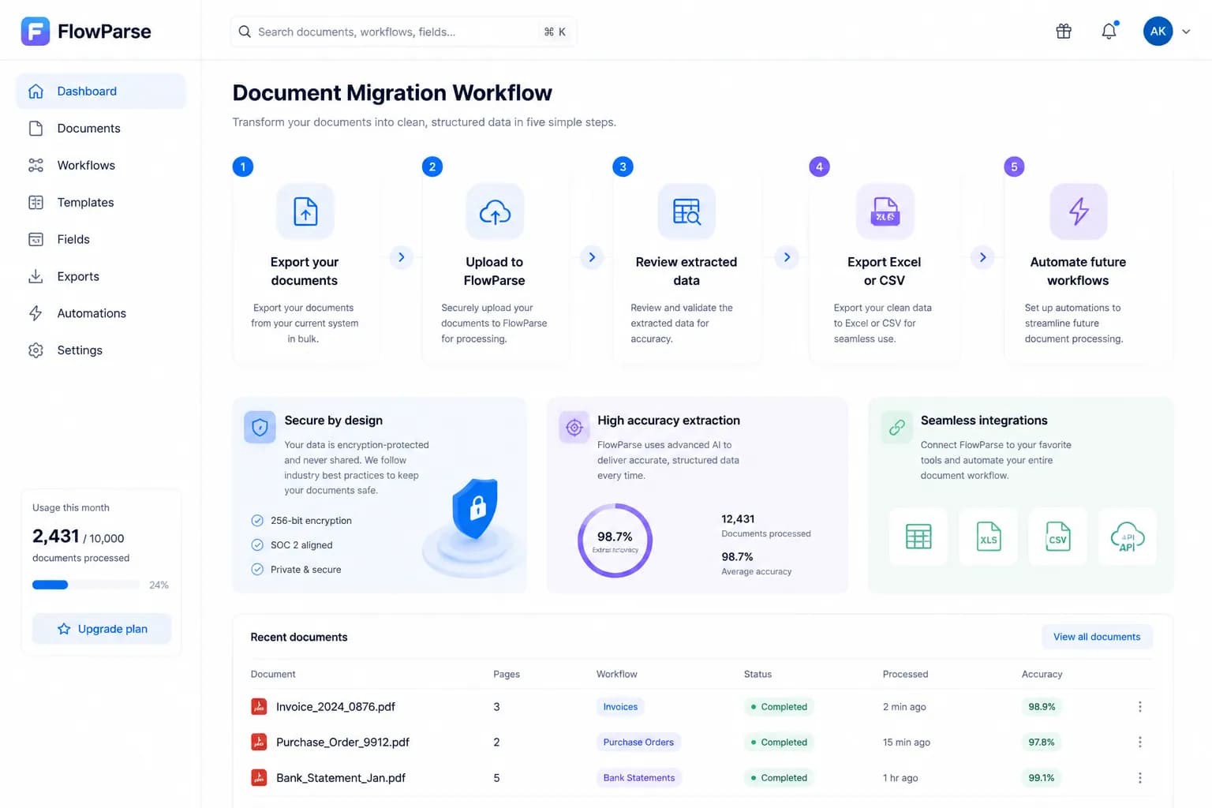Click the 12,431 documents processed value
The height and width of the screenshot is (808, 1212).
[738, 519]
